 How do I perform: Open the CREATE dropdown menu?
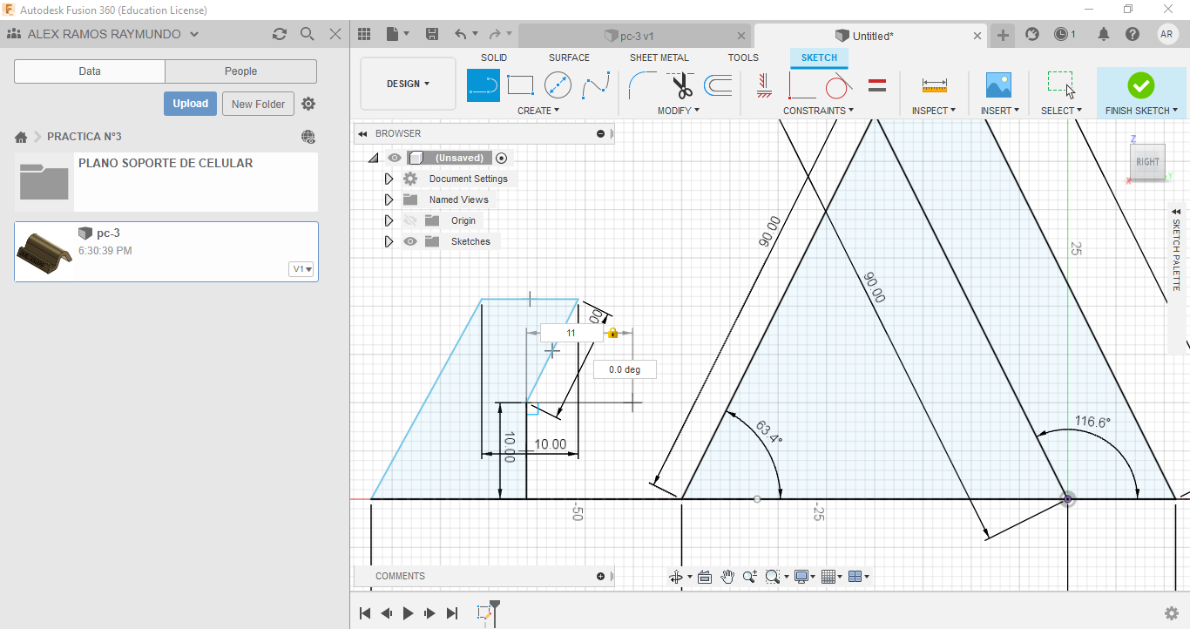538,111
